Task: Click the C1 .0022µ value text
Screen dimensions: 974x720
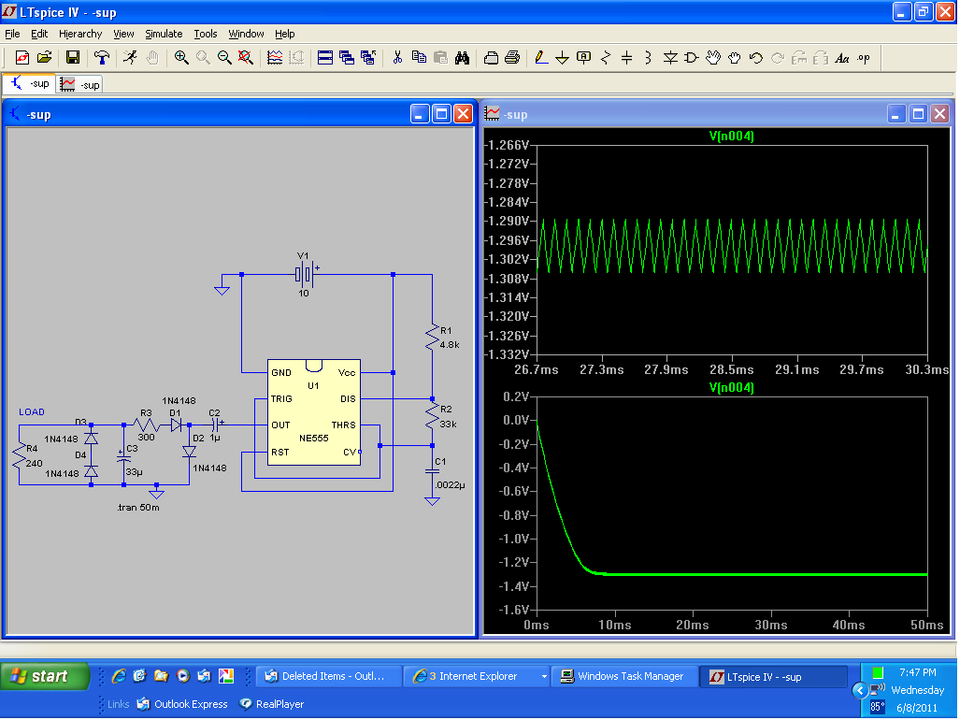Action: pyautogui.click(x=450, y=484)
